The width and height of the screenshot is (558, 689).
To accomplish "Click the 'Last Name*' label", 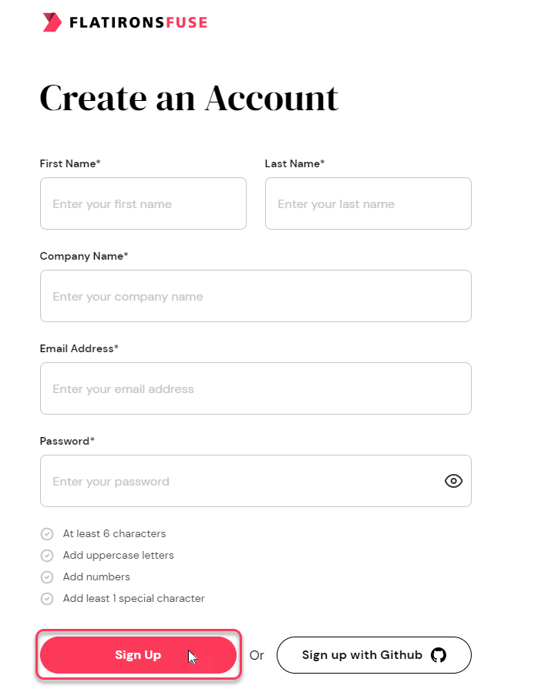I will click(294, 163).
